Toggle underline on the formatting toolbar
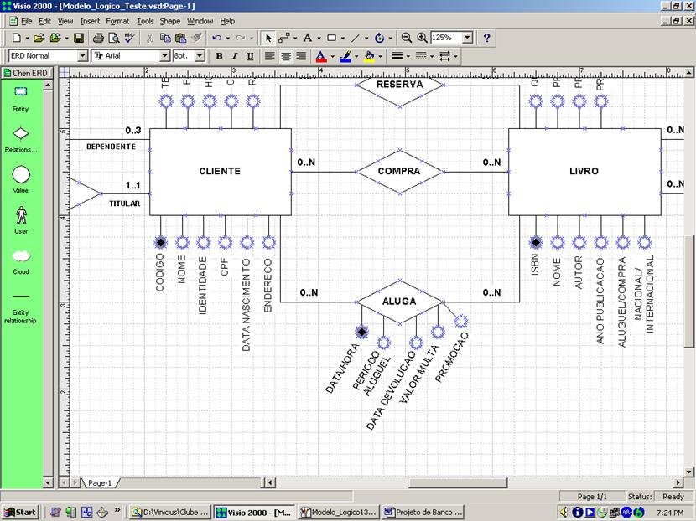Viewport: 696px width, 521px height. click(x=250, y=56)
